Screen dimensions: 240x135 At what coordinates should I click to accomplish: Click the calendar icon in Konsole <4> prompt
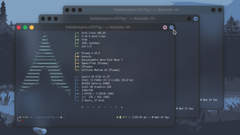pyautogui.click(x=152, y=117)
